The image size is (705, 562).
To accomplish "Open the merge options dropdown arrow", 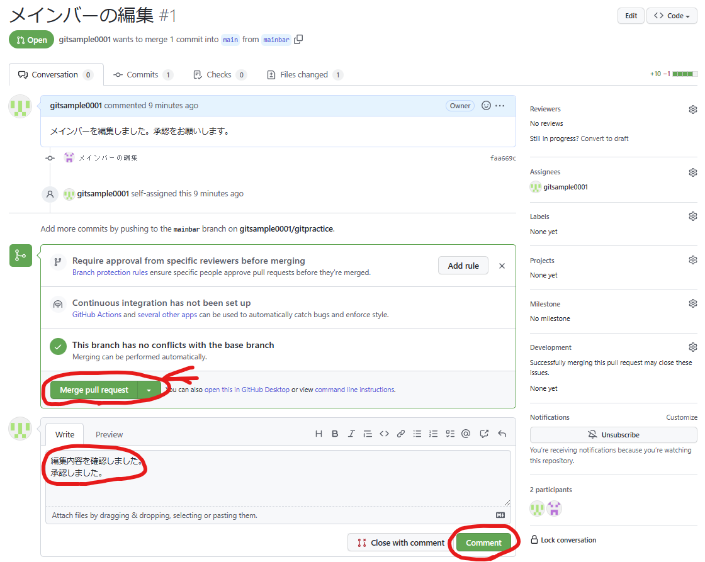I will (149, 389).
